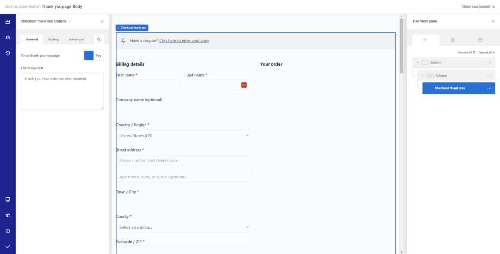Open revision history in the left sidebar

point(8,53)
